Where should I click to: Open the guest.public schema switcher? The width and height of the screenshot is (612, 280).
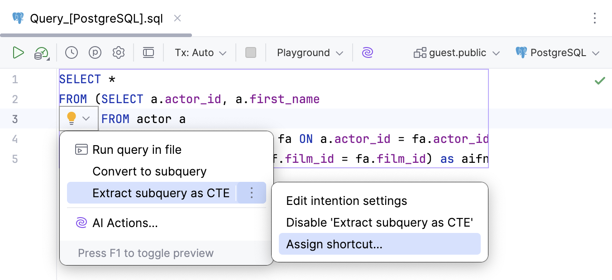point(456,52)
